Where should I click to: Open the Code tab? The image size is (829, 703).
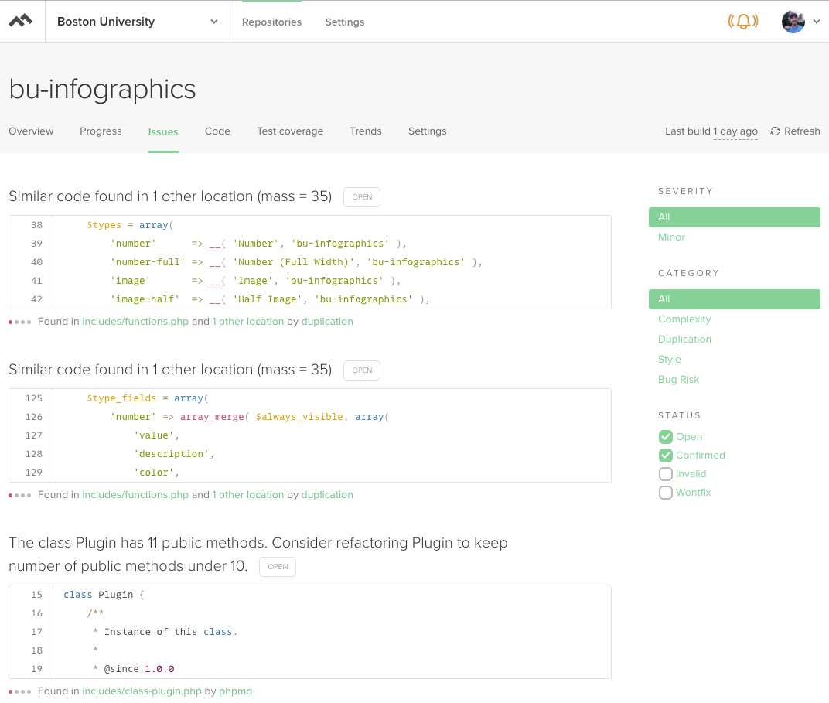coord(217,131)
